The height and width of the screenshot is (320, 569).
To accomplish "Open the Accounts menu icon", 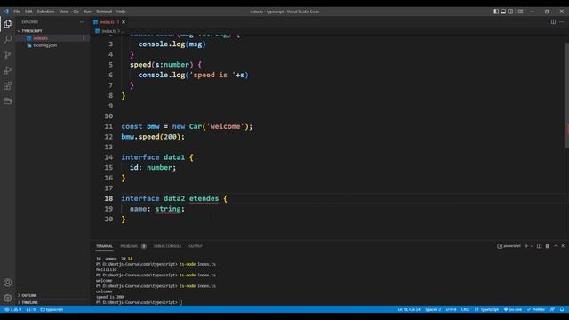I will pos(8,283).
